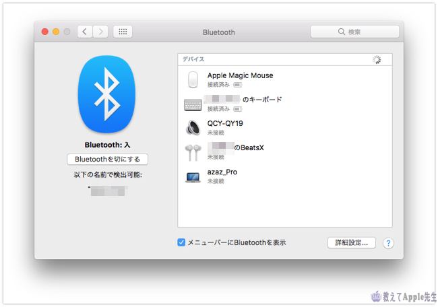Click the azaz_Pro laptop icon
Screen dimensions: 438x307
click(193, 178)
